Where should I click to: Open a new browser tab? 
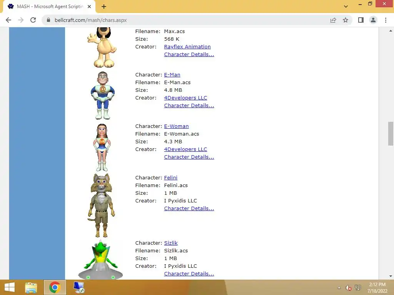tap(104, 7)
